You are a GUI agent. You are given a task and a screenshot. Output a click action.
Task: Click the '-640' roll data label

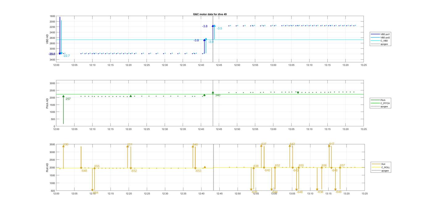pyautogui.click(x=267, y=170)
